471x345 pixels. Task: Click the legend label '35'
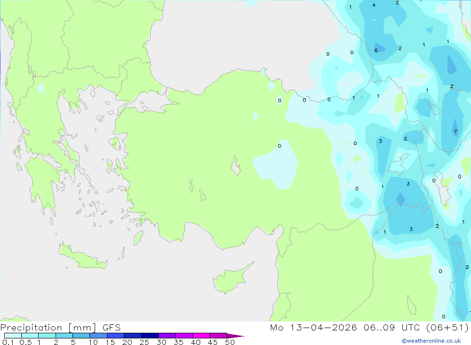click(x=179, y=342)
